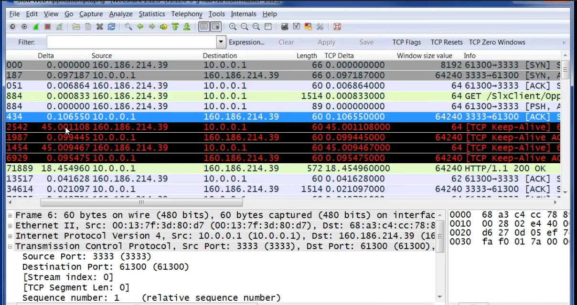The height and width of the screenshot is (305, 577).
Task: Expand the Ethernet II tree node
Action: (x=10, y=226)
